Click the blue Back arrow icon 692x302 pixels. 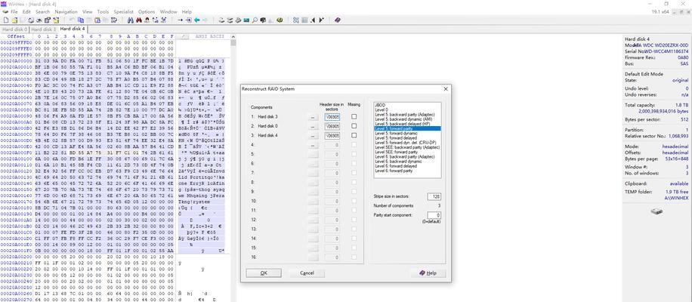point(197,20)
